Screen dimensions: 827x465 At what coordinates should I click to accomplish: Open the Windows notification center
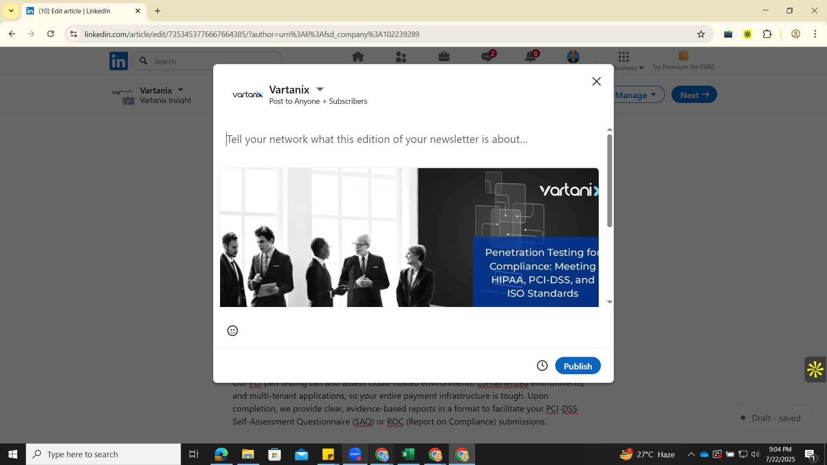click(x=810, y=455)
